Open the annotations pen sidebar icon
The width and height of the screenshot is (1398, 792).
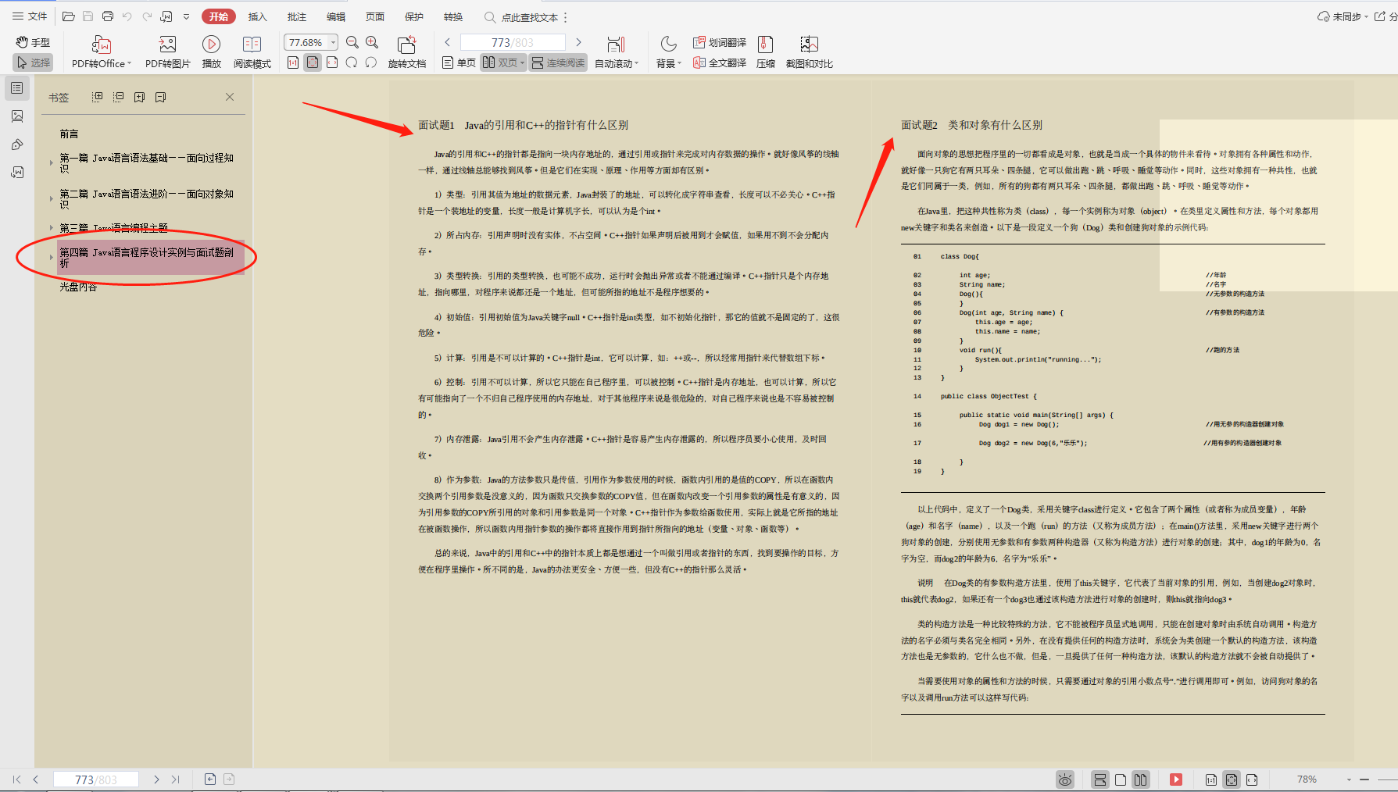coord(17,144)
